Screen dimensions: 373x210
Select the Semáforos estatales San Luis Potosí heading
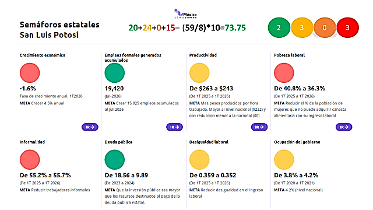click(59, 30)
